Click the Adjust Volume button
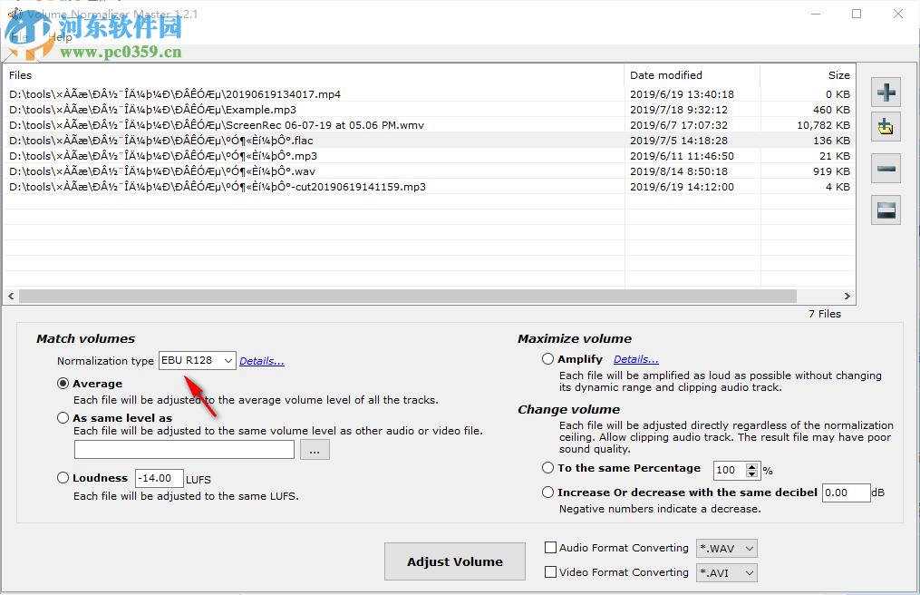 454,561
